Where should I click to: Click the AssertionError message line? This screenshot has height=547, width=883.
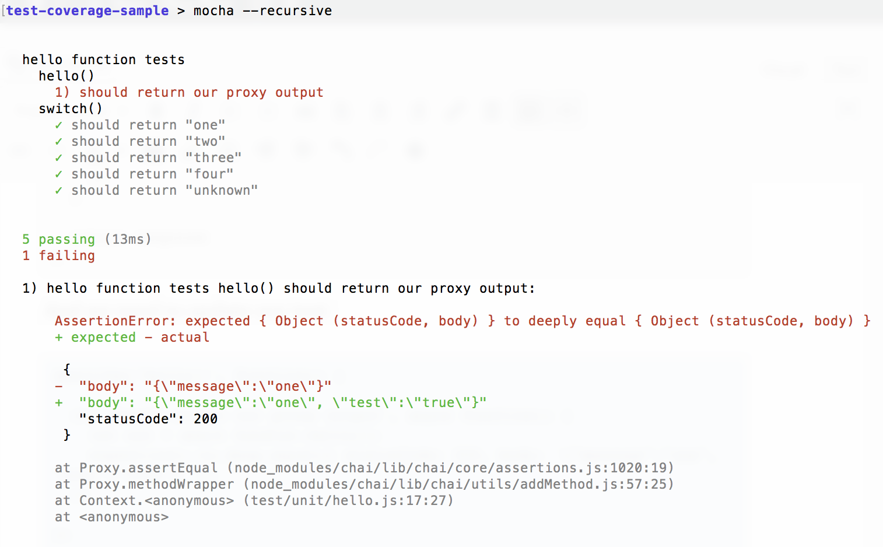pyautogui.click(x=462, y=321)
